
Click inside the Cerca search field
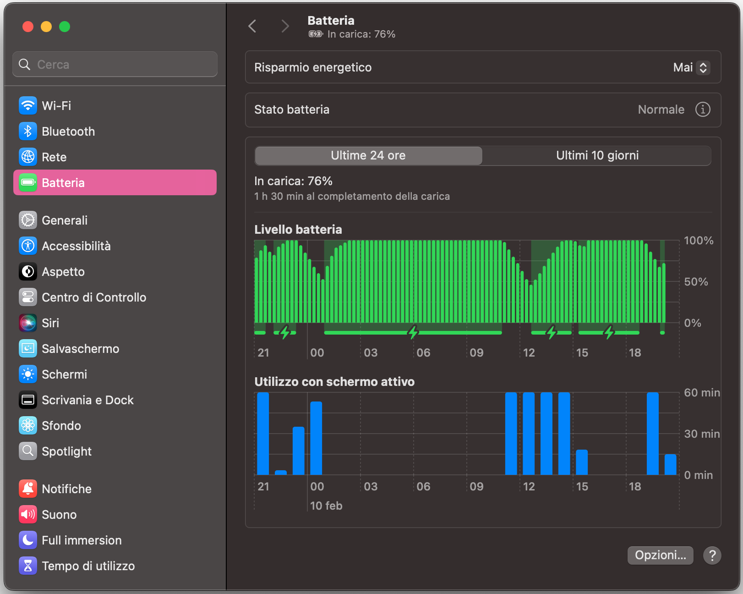(115, 64)
